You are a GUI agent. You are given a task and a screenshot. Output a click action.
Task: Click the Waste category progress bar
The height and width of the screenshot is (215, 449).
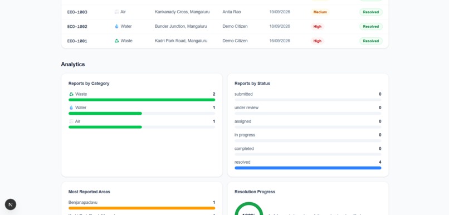tap(141, 100)
